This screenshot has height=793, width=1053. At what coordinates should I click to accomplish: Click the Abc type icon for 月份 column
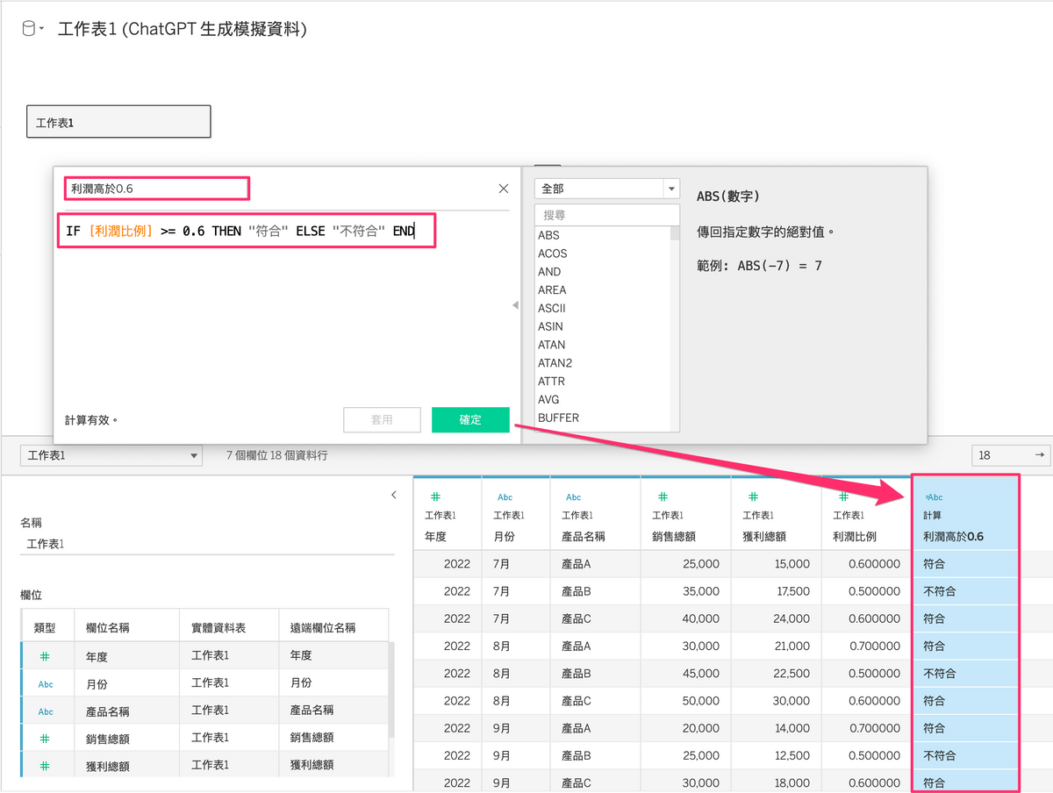505,497
